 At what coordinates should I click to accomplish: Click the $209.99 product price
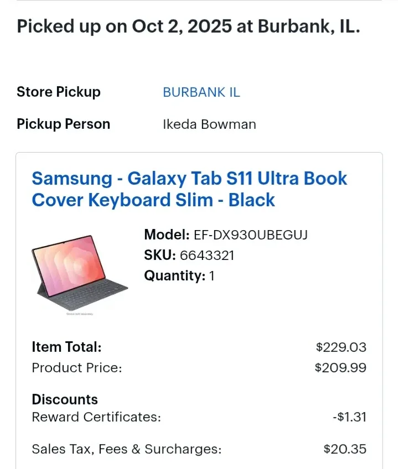340,367
